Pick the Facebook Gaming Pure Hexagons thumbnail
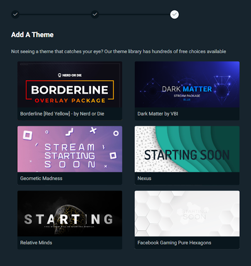The image size is (251, 266). 187,213
